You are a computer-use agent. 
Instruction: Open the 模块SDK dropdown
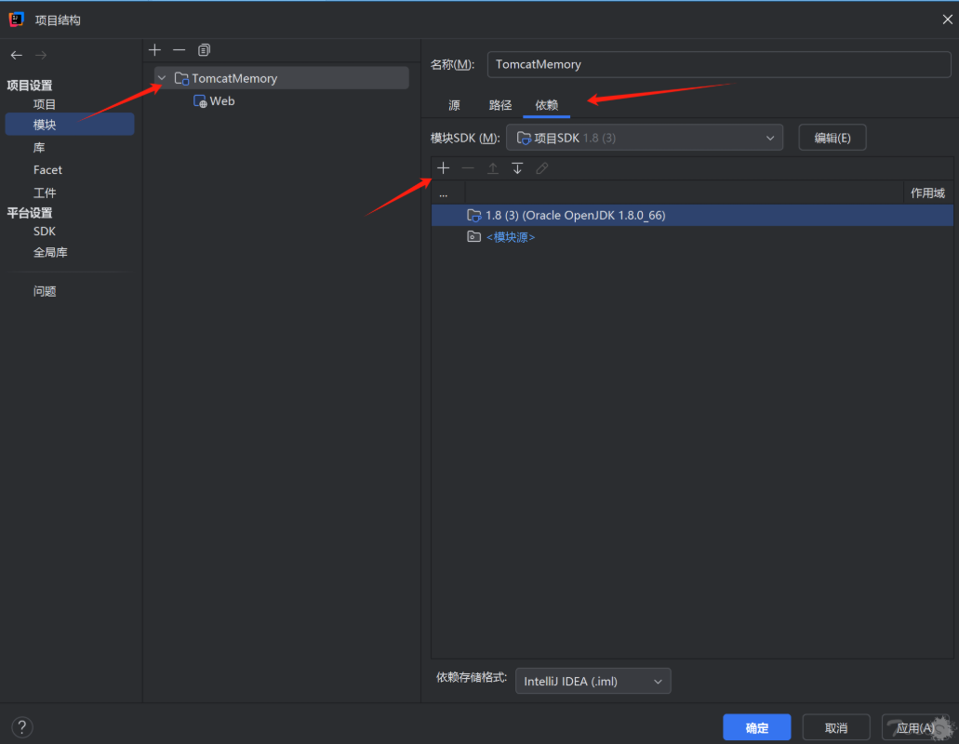click(645, 139)
